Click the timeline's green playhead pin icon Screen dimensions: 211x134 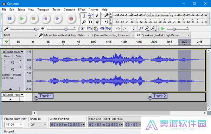pos(6,42)
